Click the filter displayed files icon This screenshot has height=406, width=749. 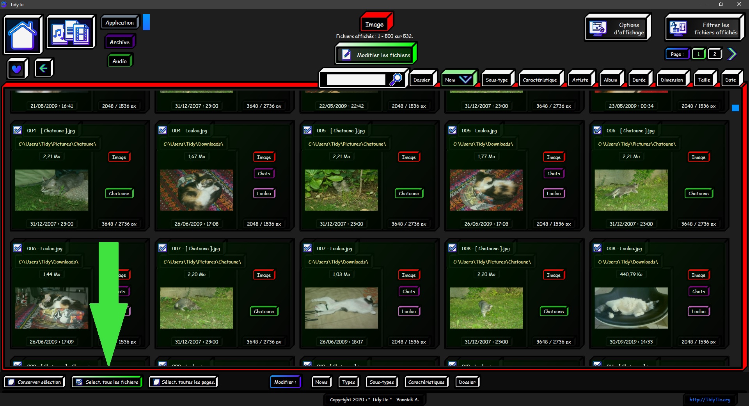678,28
